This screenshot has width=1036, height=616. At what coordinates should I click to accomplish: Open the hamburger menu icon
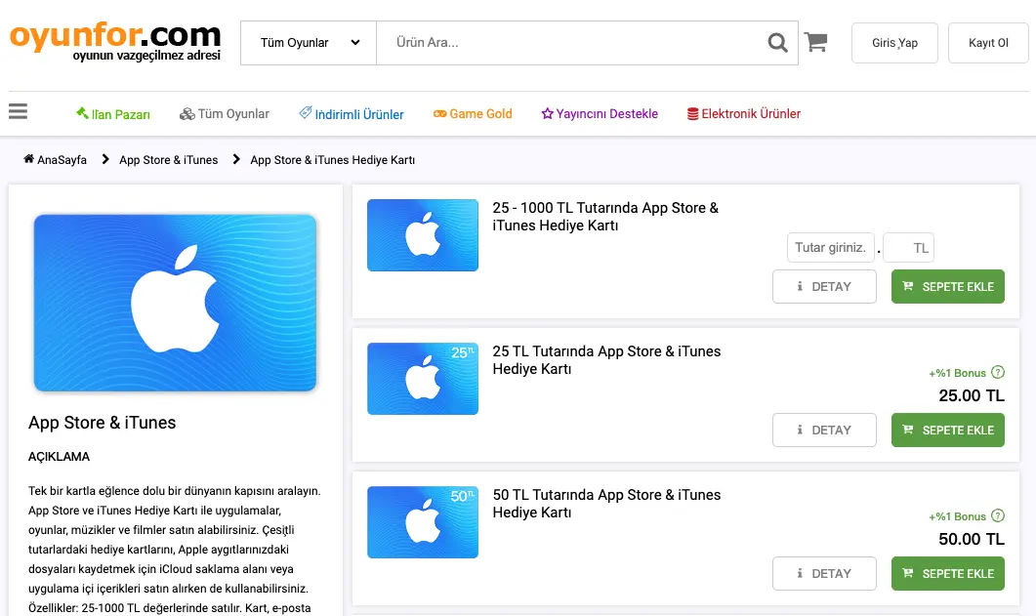pyautogui.click(x=18, y=111)
